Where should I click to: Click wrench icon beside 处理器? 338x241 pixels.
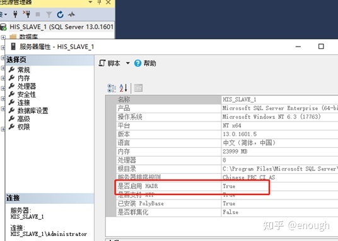(x=11, y=86)
